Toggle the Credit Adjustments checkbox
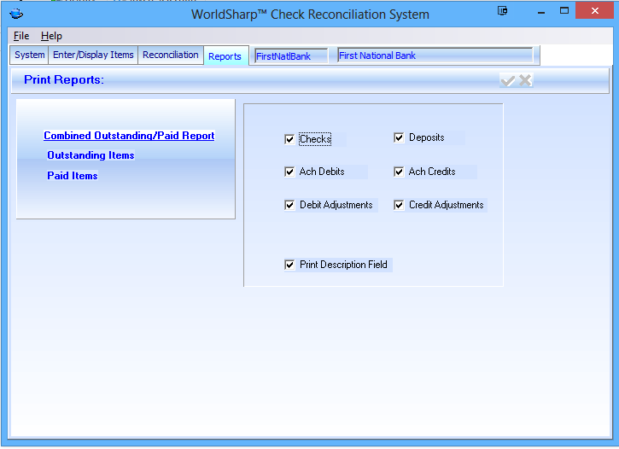The height and width of the screenshot is (449, 619). [399, 205]
